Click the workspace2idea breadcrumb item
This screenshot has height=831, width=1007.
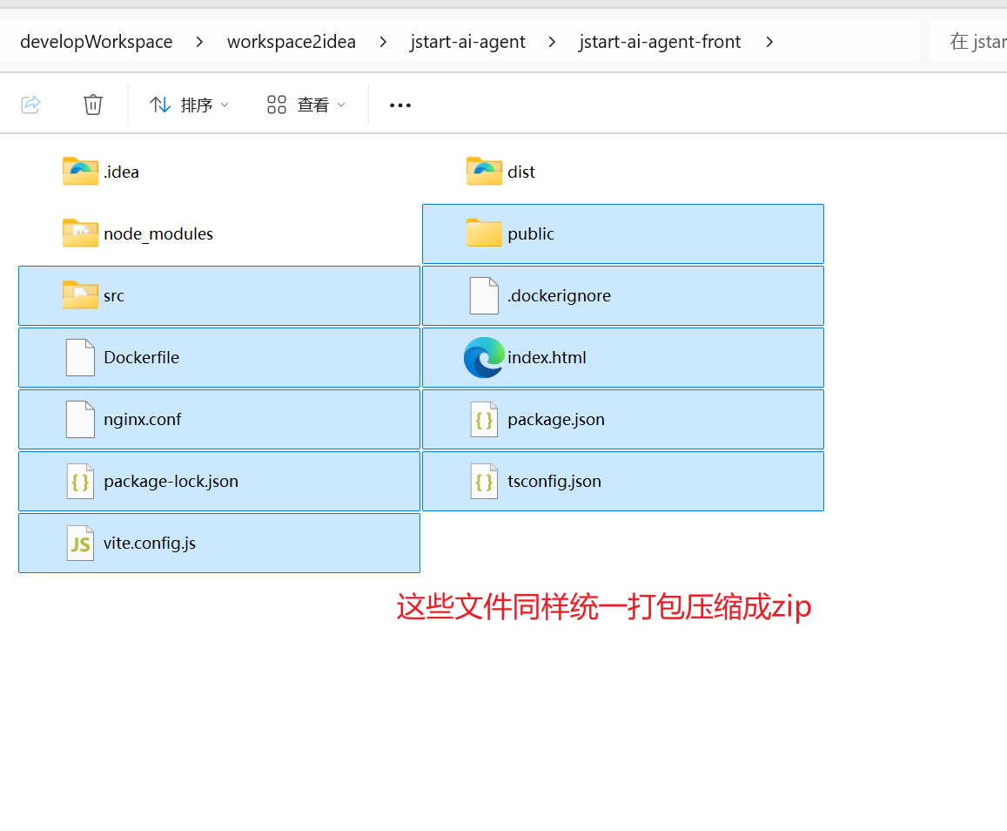(x=292, y=41)
